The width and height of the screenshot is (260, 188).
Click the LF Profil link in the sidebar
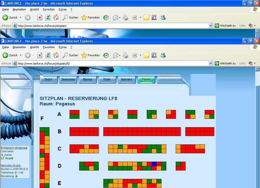click(7, 158)
